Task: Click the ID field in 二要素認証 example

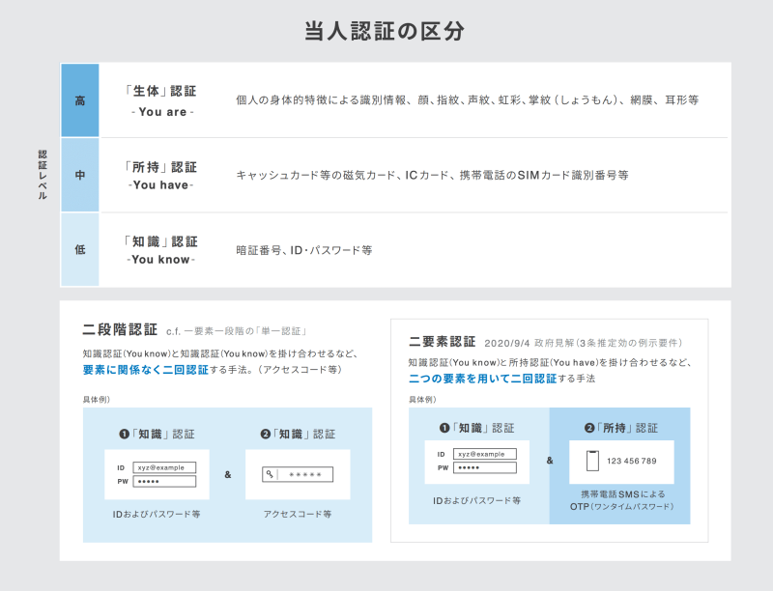Action: 484,454
